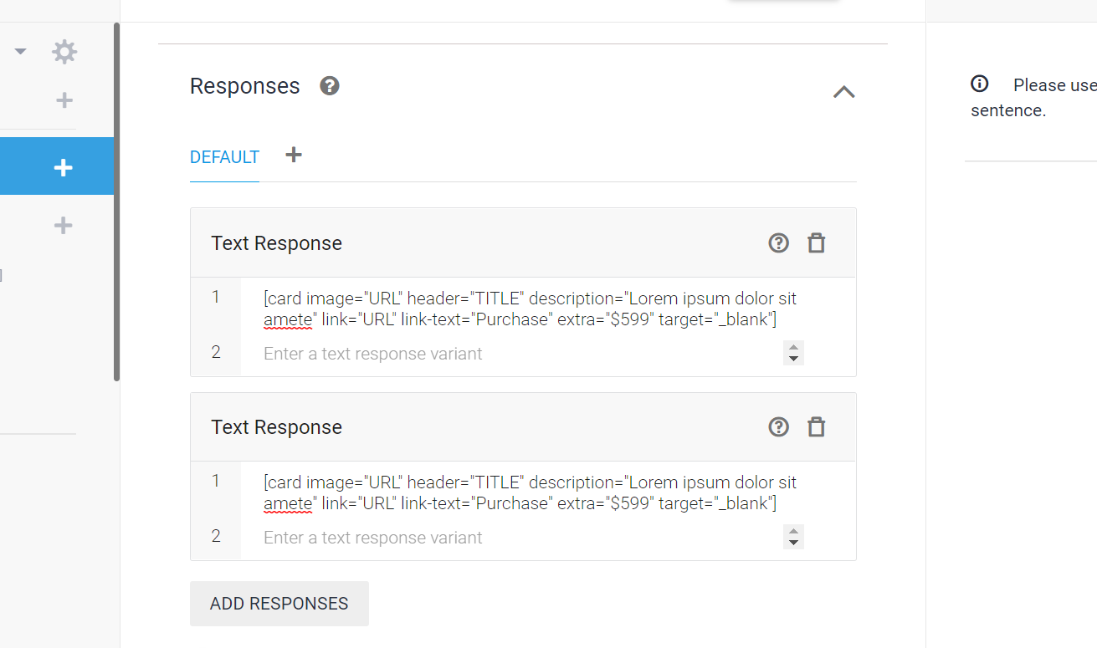Click the ADD RESPONSES button
1097x648 pixels.
pos(279,604)
